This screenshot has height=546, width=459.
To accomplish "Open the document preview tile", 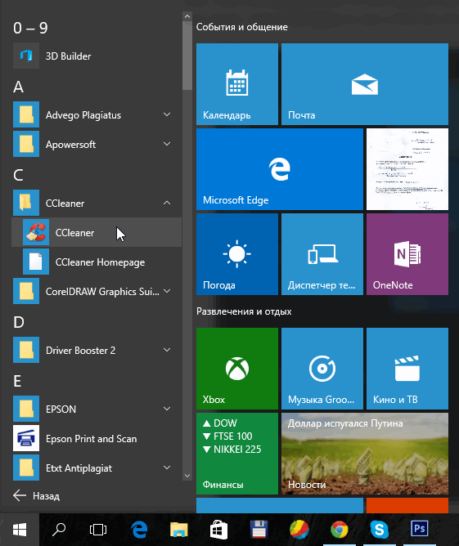I will [x=407, y=169].
